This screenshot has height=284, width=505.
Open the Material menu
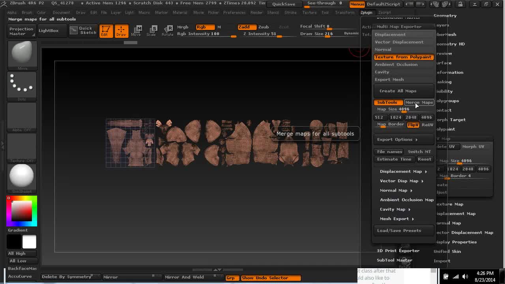point(180,13)
